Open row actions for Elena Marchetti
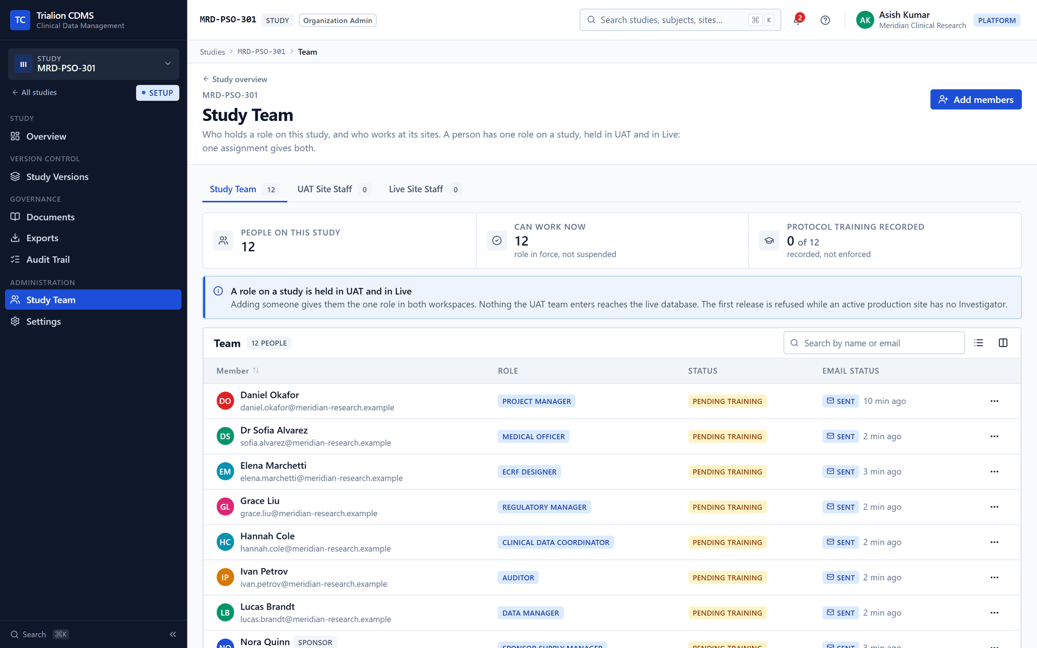Image resolution: width=1037 pixels, height=648 pixels. [994, 471]
